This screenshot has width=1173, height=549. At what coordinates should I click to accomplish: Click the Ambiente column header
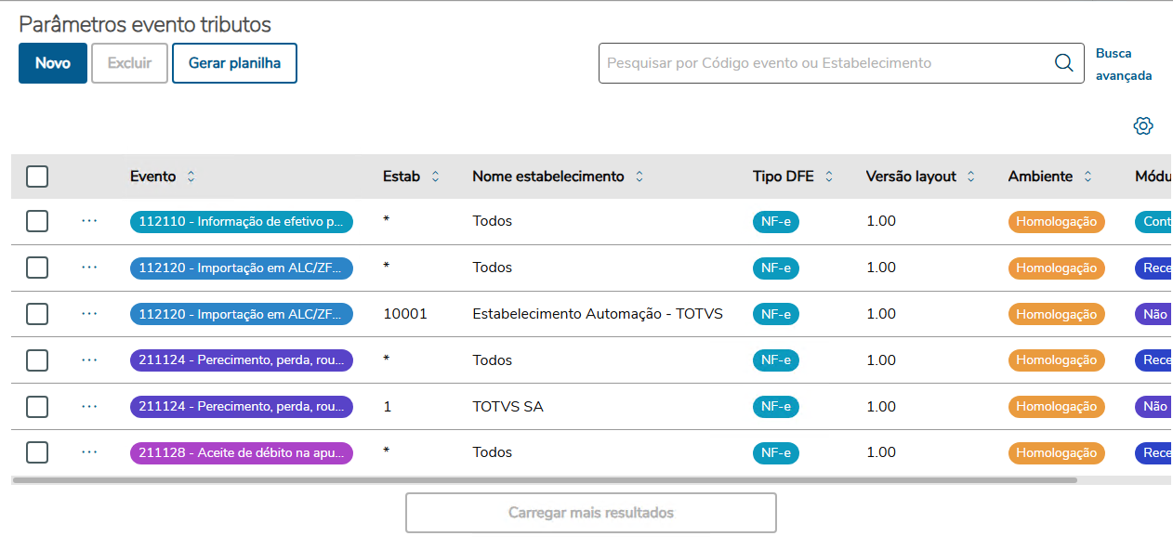click(1040, 176)
